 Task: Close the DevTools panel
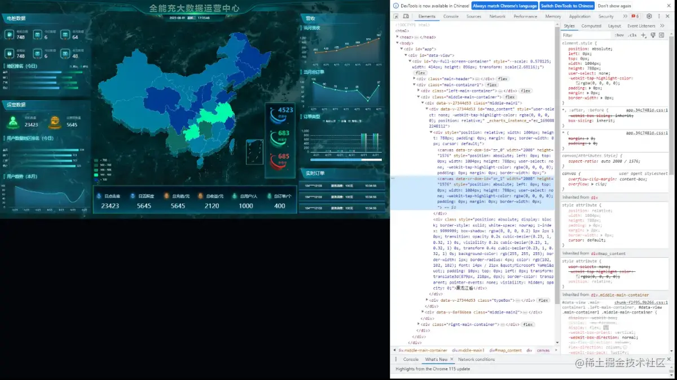click(x=669, y=16)
